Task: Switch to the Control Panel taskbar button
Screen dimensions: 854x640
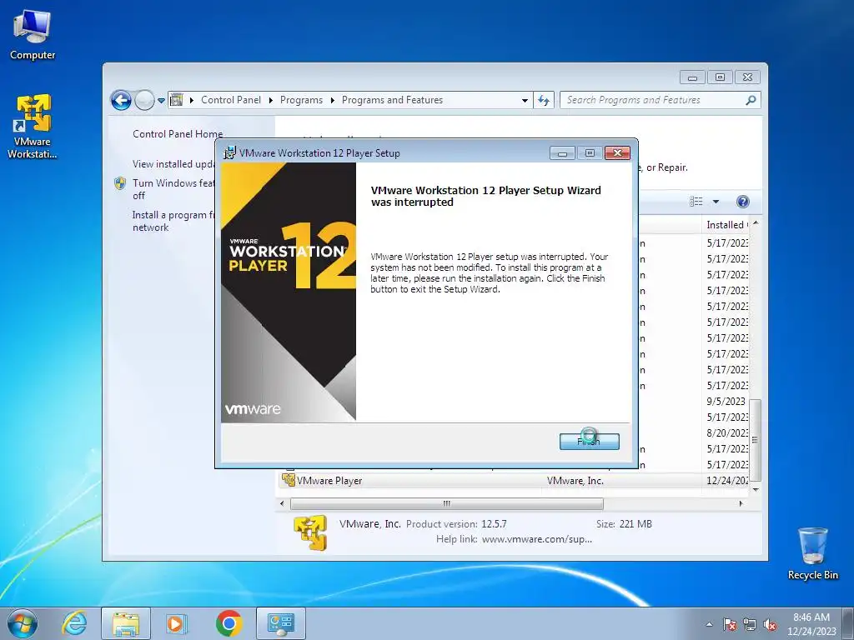Action: click(280, 623)
